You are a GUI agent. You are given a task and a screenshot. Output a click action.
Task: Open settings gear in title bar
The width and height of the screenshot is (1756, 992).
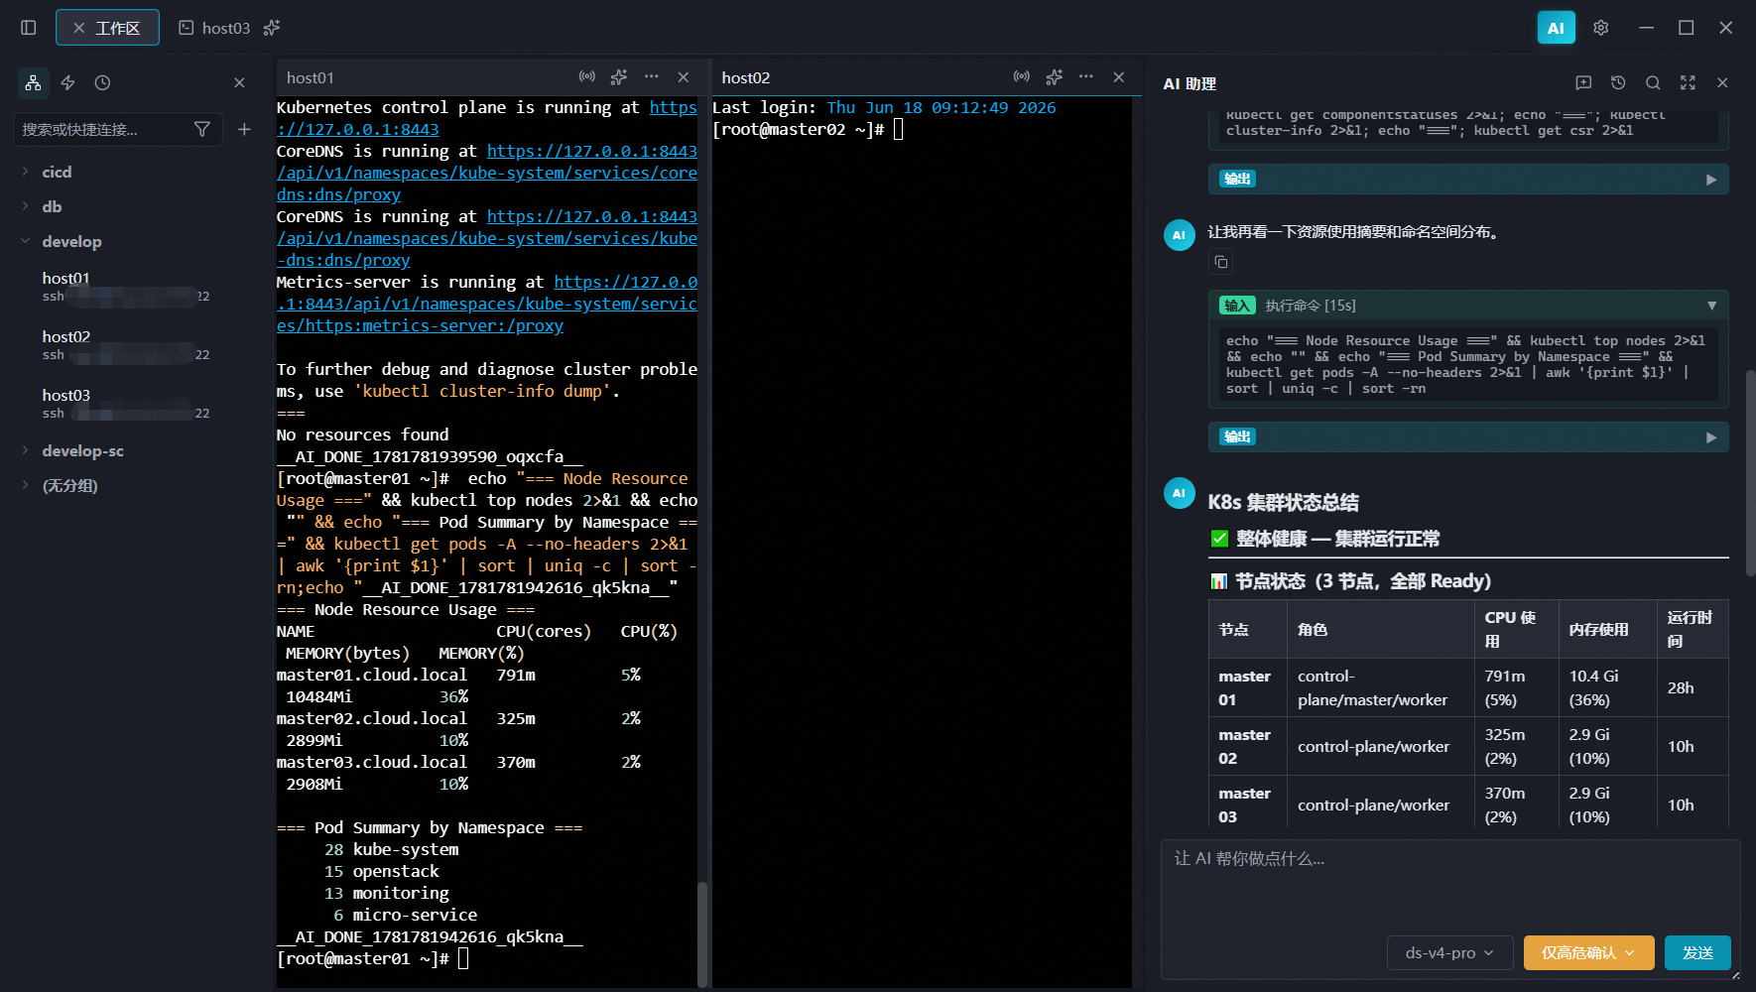tap(1600, 28)
